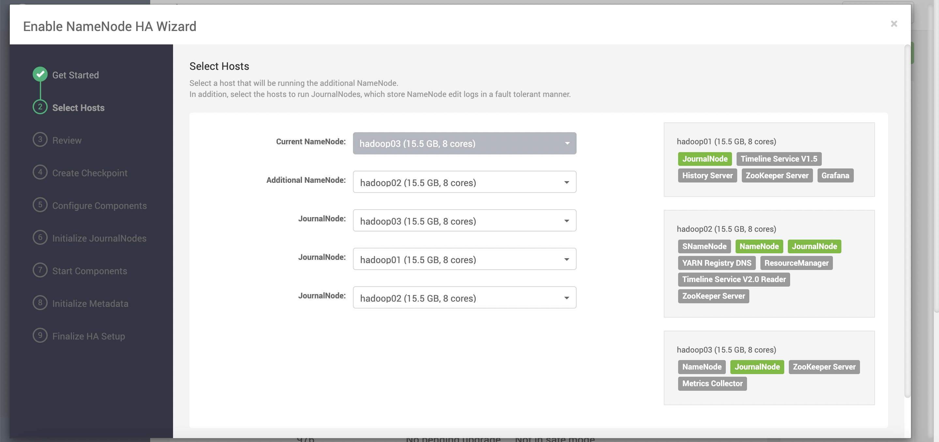
Task: Click the Select Hosts page heading
Action: (x=219, y=66)
